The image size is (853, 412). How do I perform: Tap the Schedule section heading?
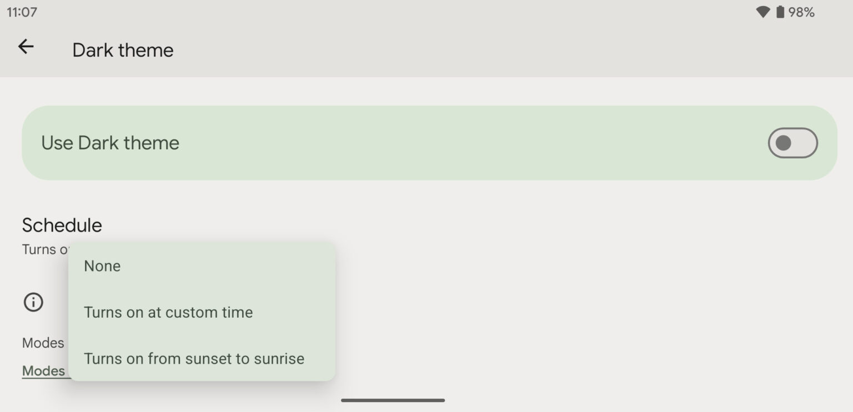62,225
